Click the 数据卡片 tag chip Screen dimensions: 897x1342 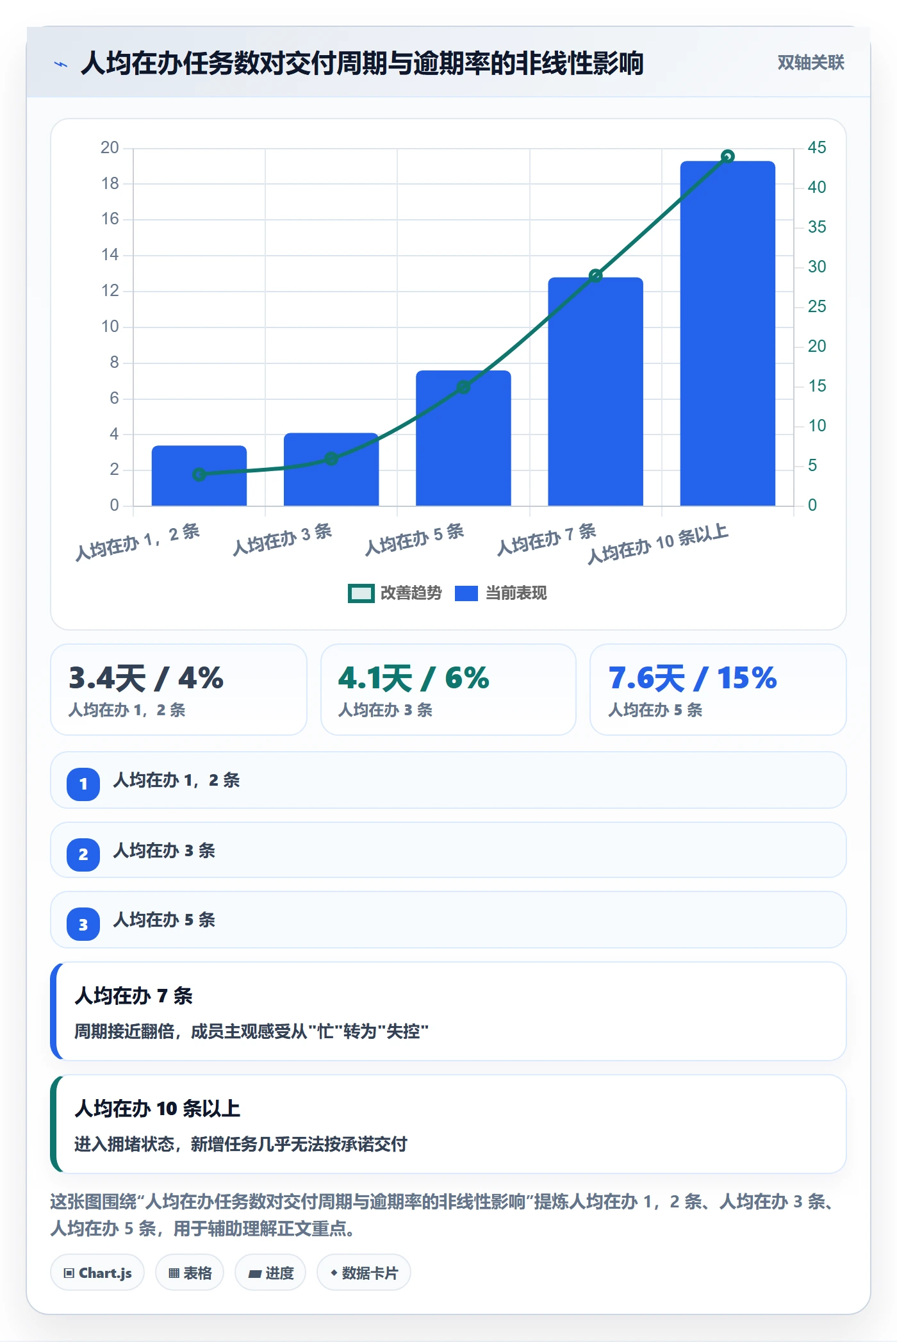point(364,1273)
